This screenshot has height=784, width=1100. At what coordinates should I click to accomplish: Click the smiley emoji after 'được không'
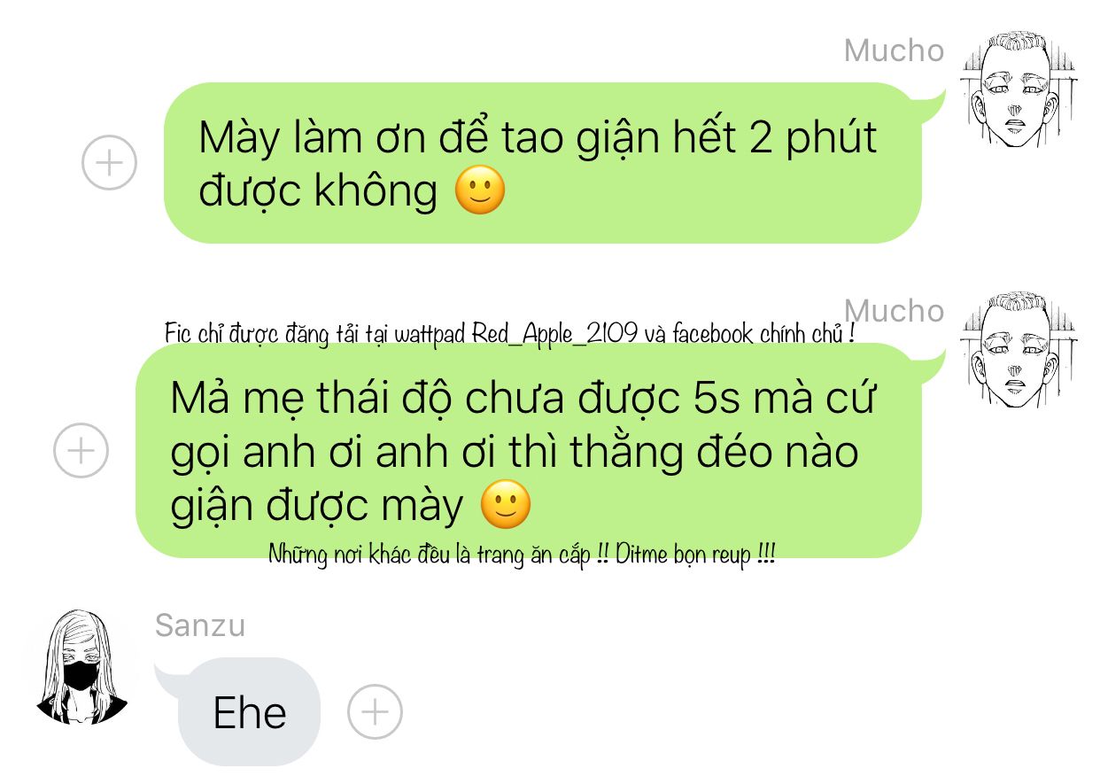(x=480, y=190)
